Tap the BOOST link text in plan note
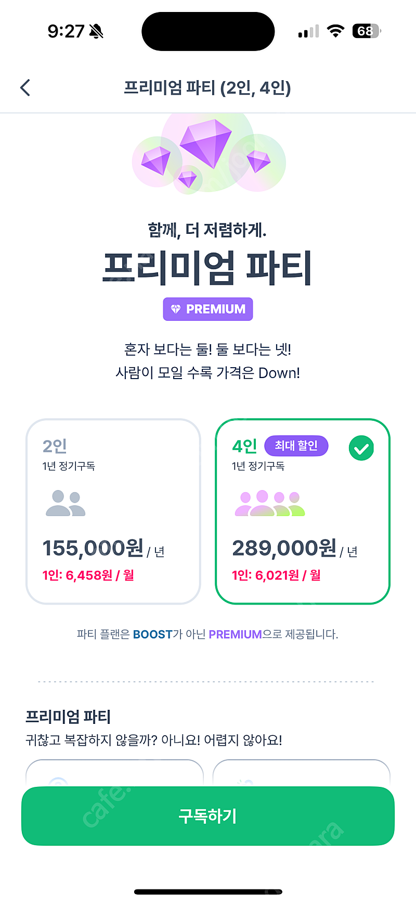The image size is (416, 903). pos(152,634)
